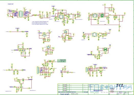
Task: Select the tall pin header connector at bottom center
Action: pyautogui.click(x=38, y=70)
